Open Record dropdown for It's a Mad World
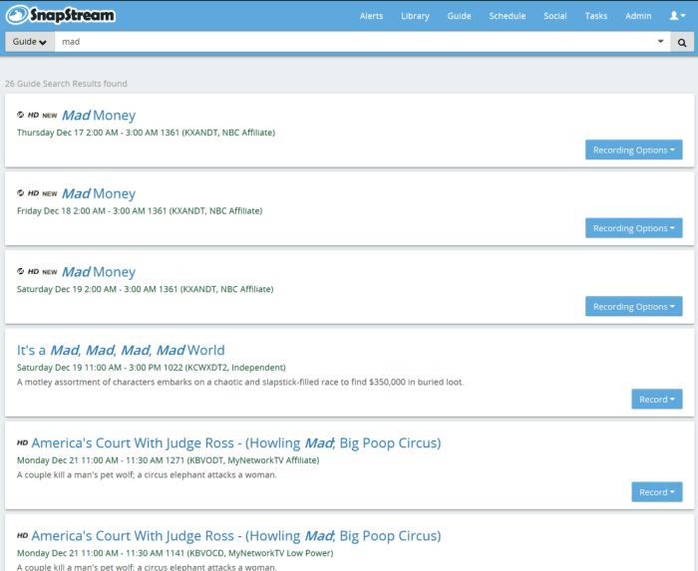 point(656,400)
